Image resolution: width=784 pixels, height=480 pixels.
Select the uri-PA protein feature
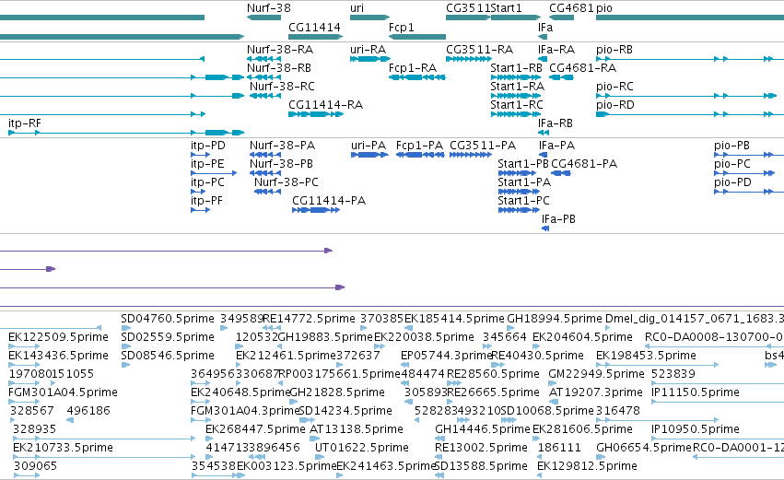(369, 155)
